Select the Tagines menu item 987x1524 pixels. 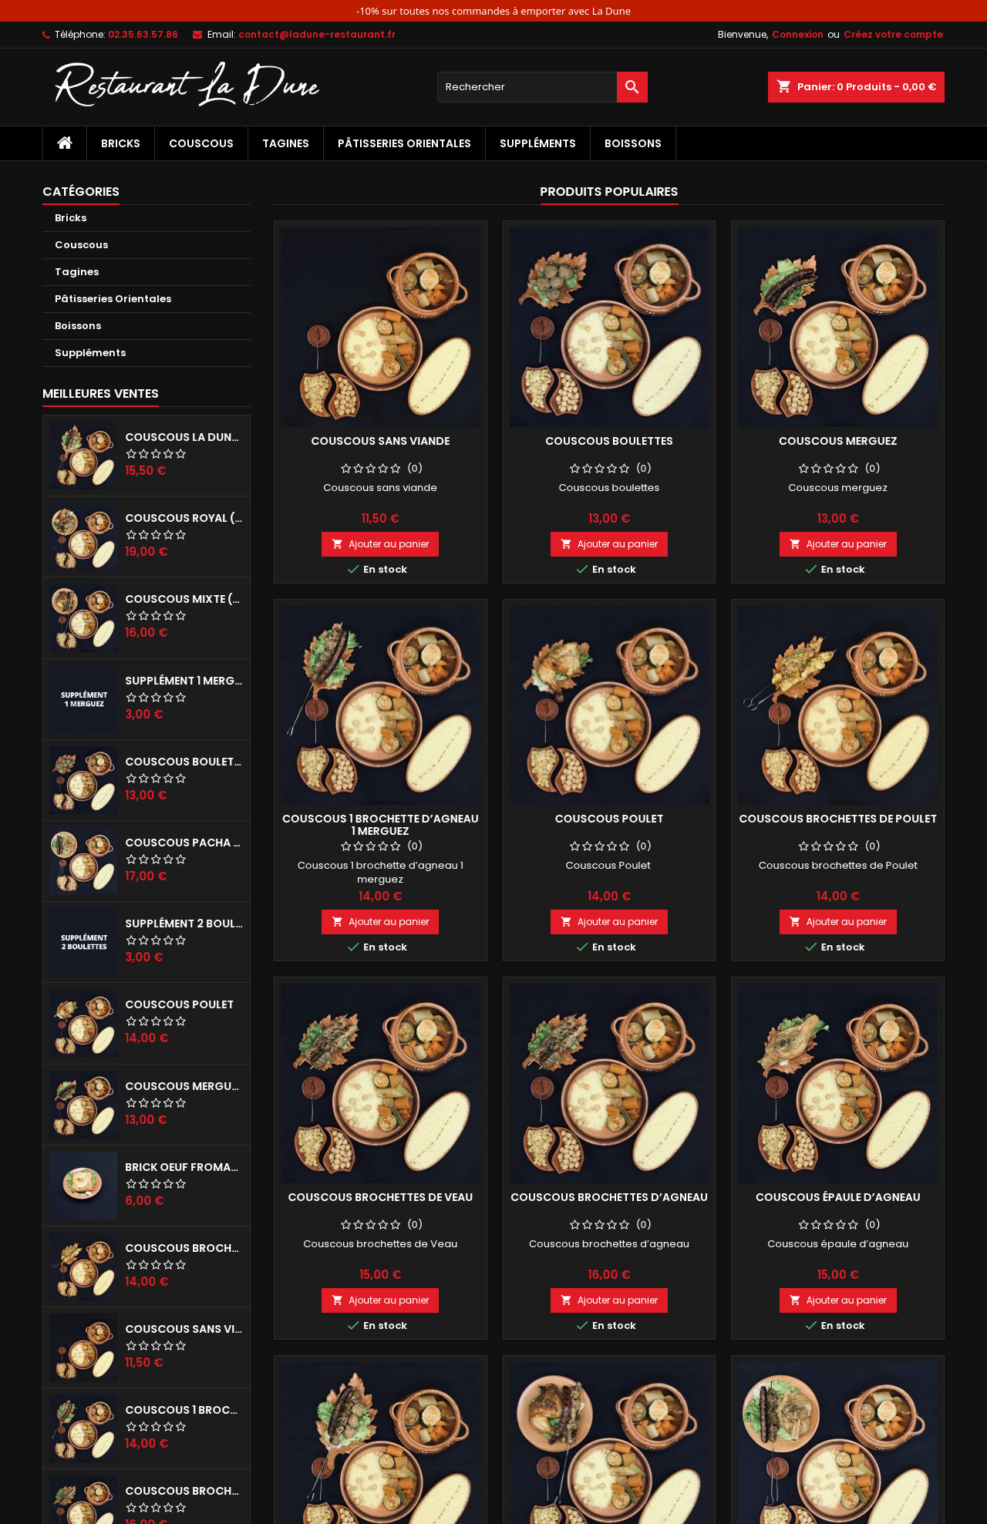(x=285, y=143)
